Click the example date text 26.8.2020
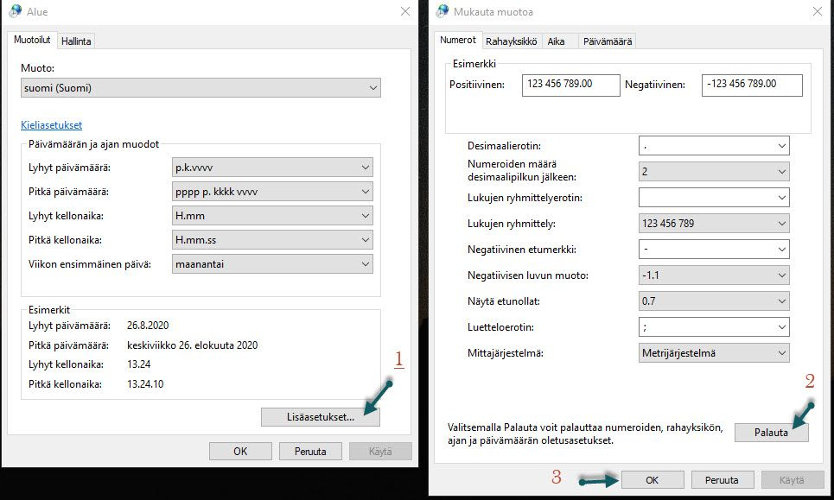This screenshot has width=834, height=500. (x=148, y=326)
